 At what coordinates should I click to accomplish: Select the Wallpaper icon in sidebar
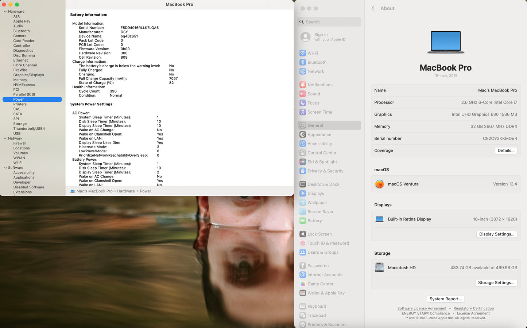pyautogui.click(x=302, y=203)
